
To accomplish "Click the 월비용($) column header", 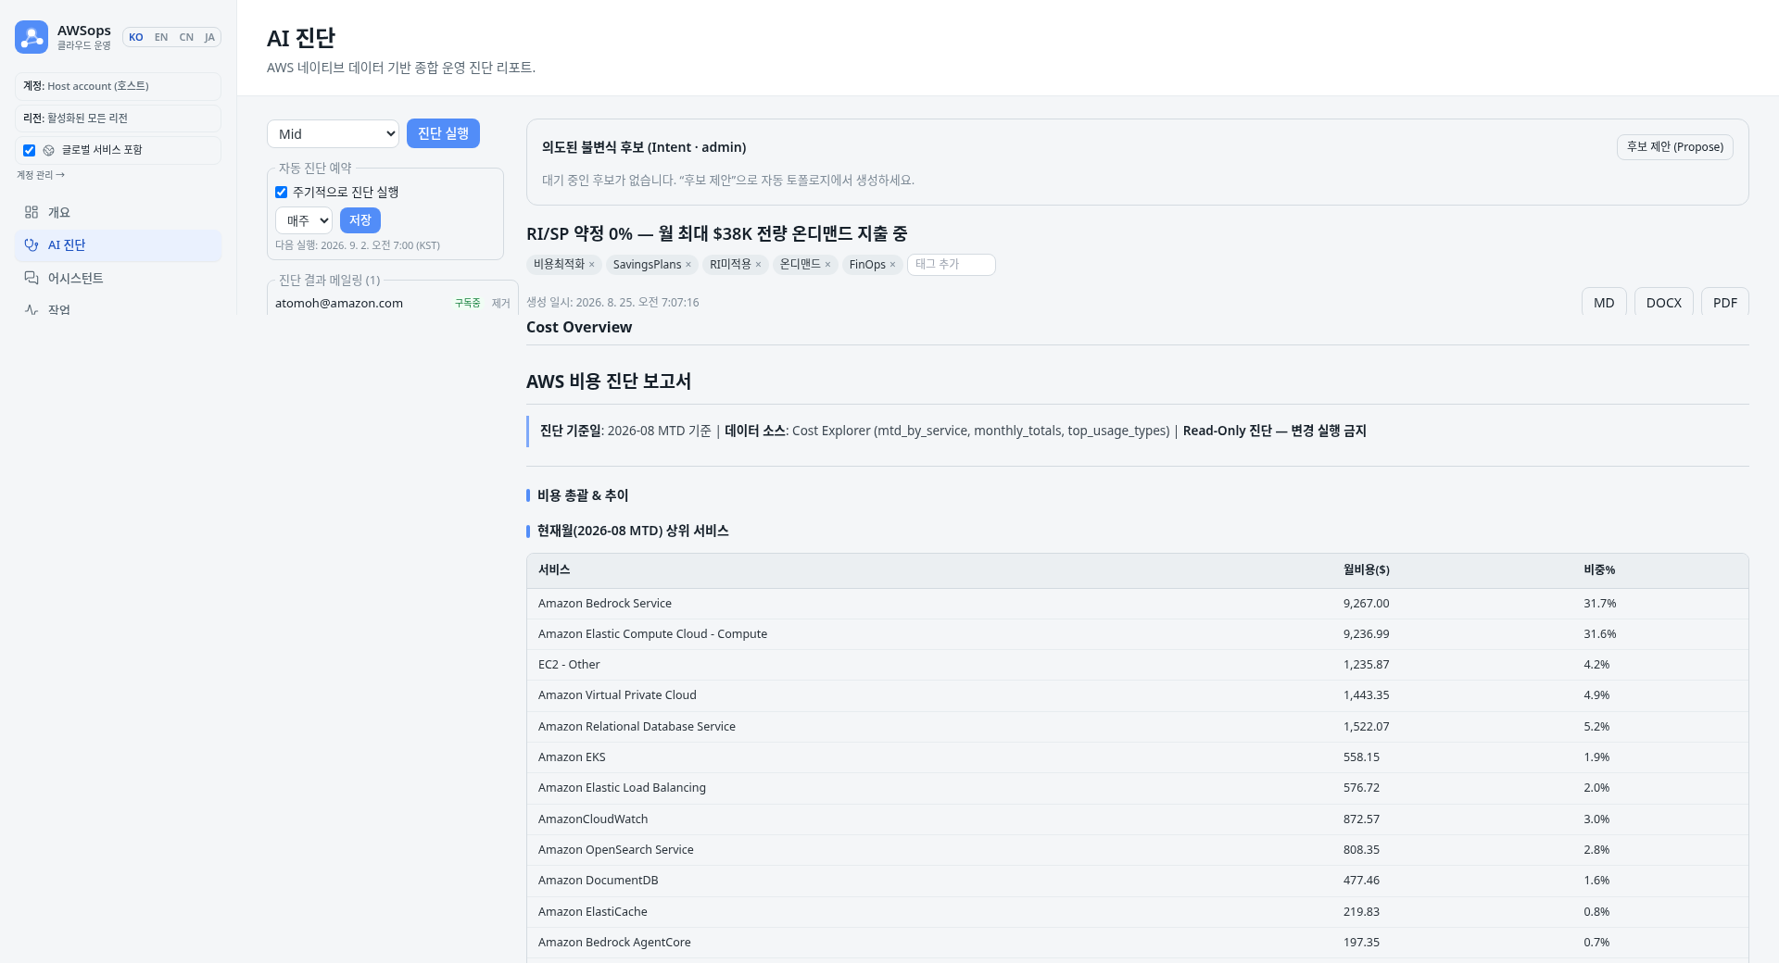I will 1367,569.
